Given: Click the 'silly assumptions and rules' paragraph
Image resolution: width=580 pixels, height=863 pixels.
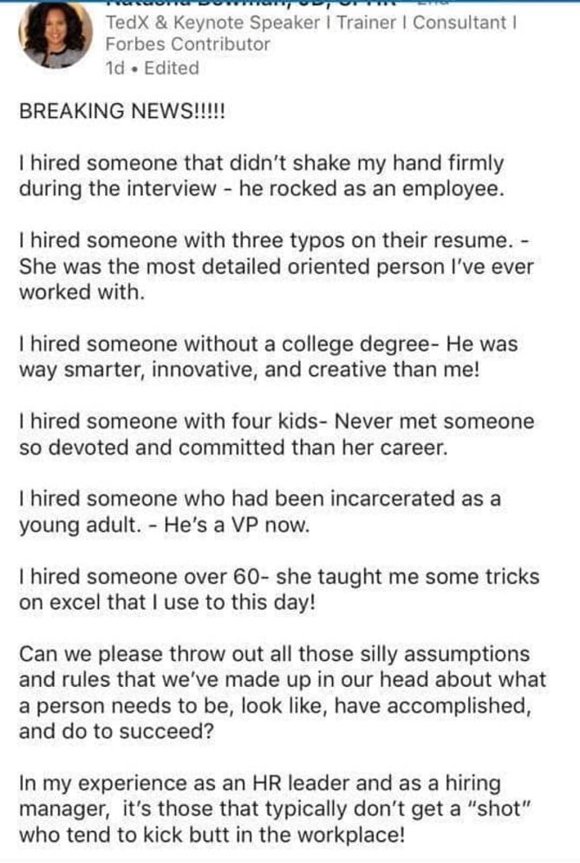Looking at the screenshot, I should (283, 692).
